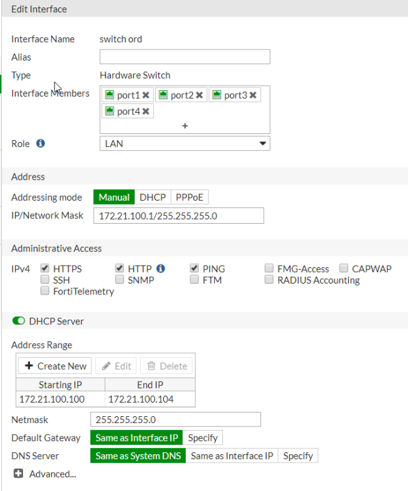Enable SSH administrative access

45,280
